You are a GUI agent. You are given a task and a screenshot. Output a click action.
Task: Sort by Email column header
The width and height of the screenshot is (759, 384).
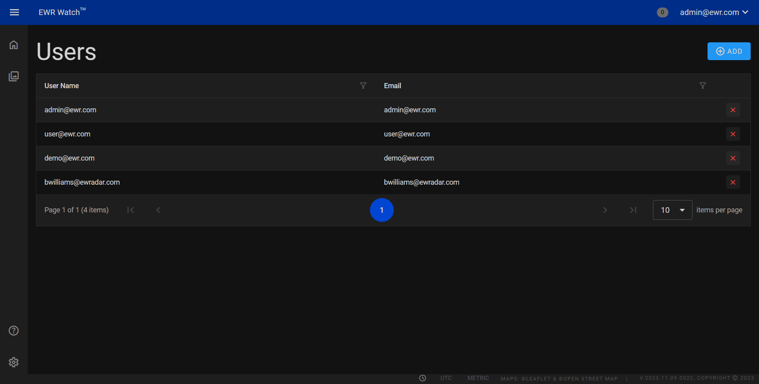point(393,86)
